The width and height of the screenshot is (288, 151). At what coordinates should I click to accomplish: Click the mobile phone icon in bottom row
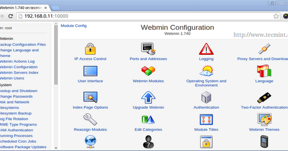point(264,141)
